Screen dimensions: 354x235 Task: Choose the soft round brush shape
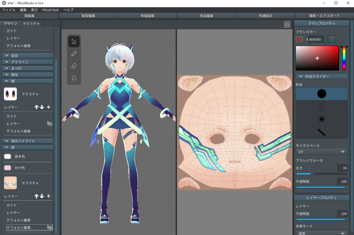click(322, 119)
